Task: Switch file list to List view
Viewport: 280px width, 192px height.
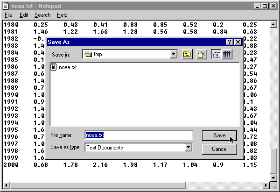Action: coord(217,54)
